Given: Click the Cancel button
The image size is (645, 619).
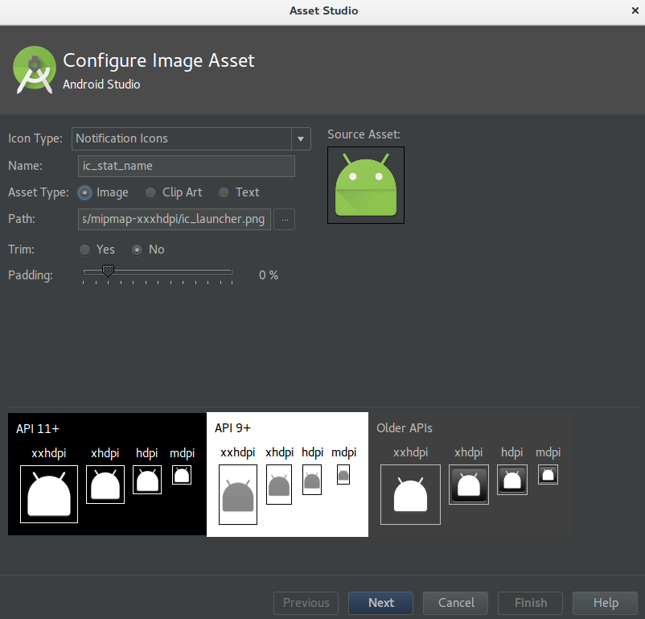Looking at the screenshot, I should [x=456, y=603].
